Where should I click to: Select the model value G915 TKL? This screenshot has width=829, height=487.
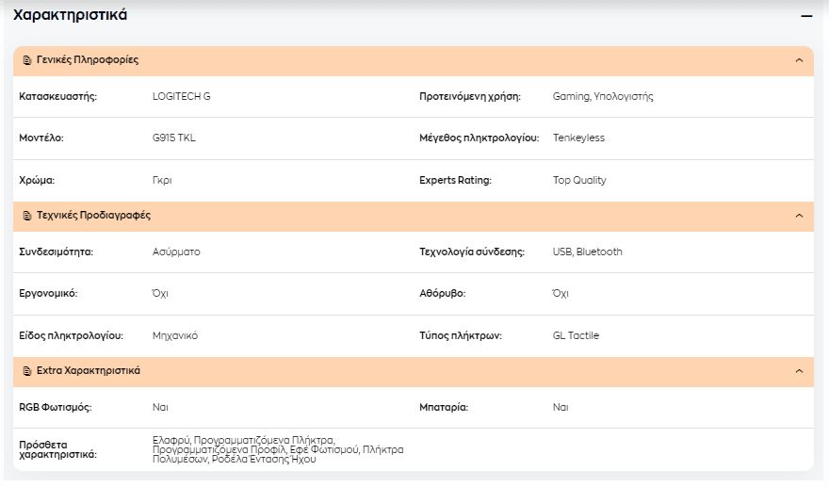tap(174, 138)
